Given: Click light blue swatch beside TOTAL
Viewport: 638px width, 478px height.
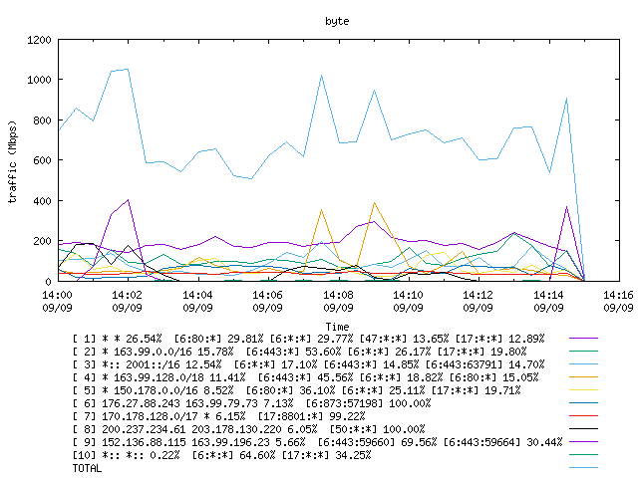Looking at the screenshot, I should pos(583,467).
